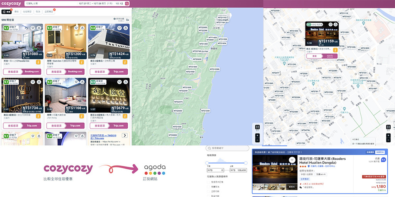Expand the terrain map to fullscreen

point(257,127)
